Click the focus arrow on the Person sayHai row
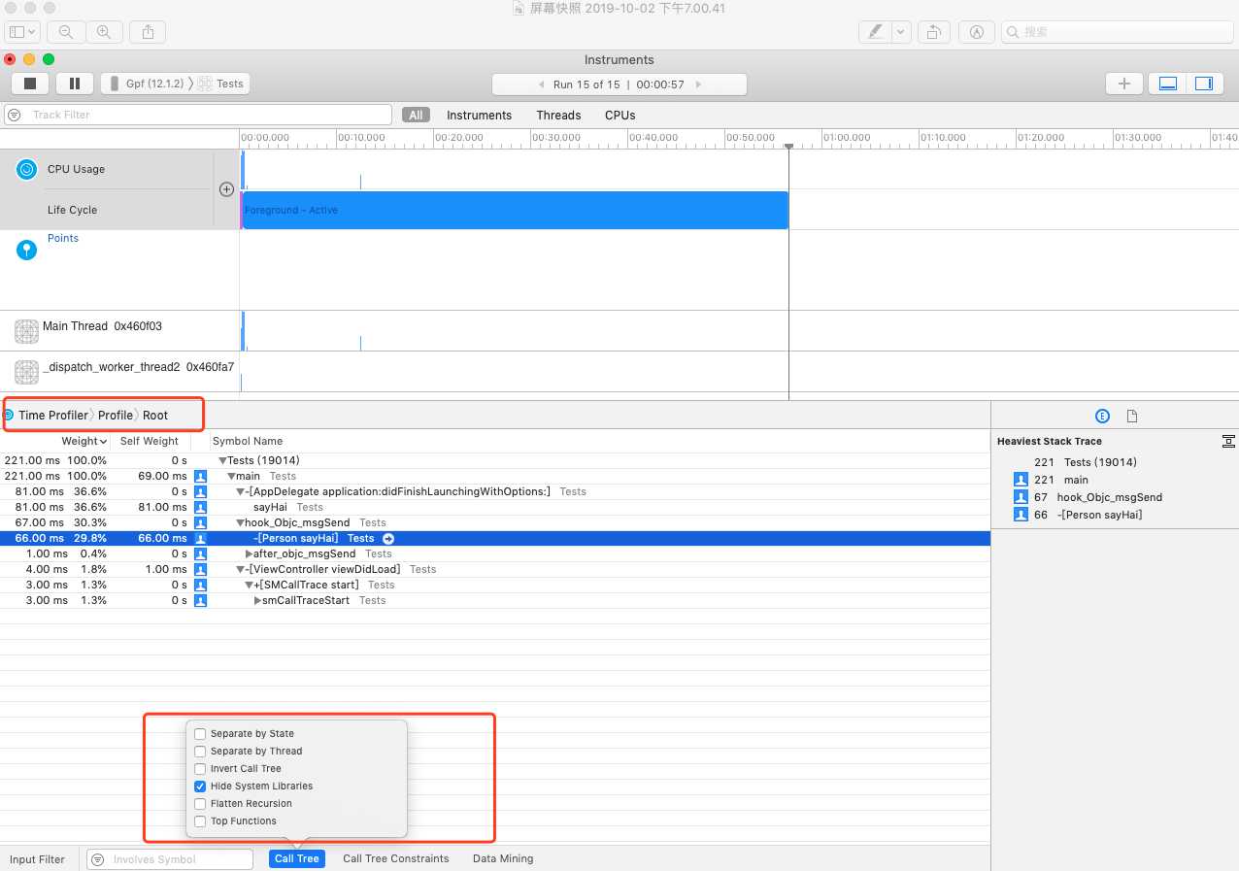Image resolution: width=1239 pixels, height=871 pixels. tap(388, 538)
